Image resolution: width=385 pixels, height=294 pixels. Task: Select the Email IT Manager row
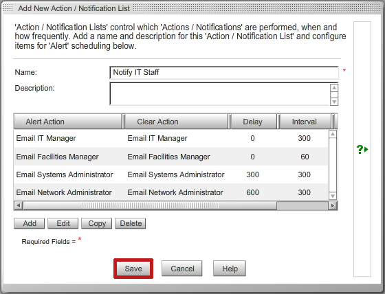(171, 138)
